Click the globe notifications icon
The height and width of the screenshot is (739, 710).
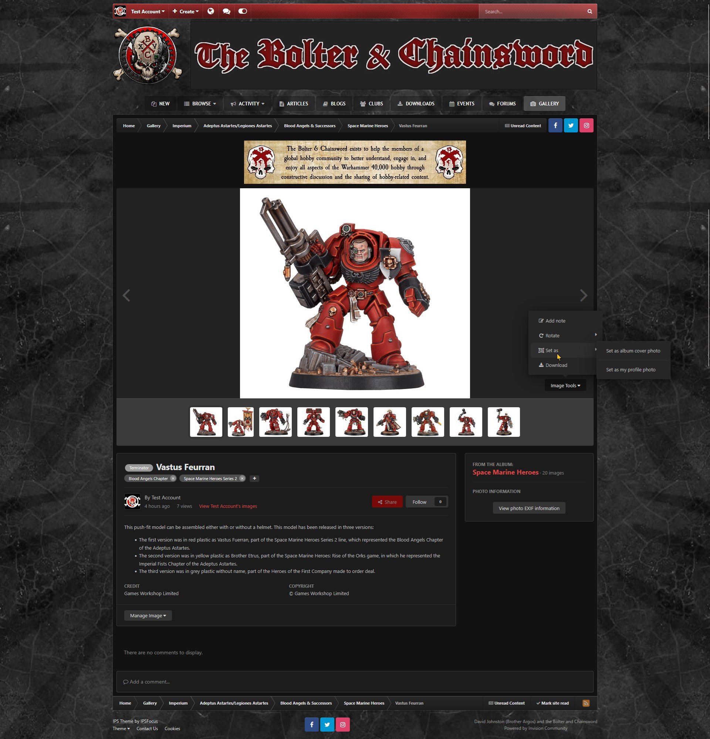(211, 11)
